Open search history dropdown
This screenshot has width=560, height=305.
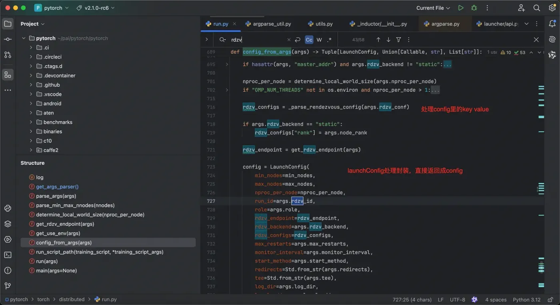(x=222, y=40)
